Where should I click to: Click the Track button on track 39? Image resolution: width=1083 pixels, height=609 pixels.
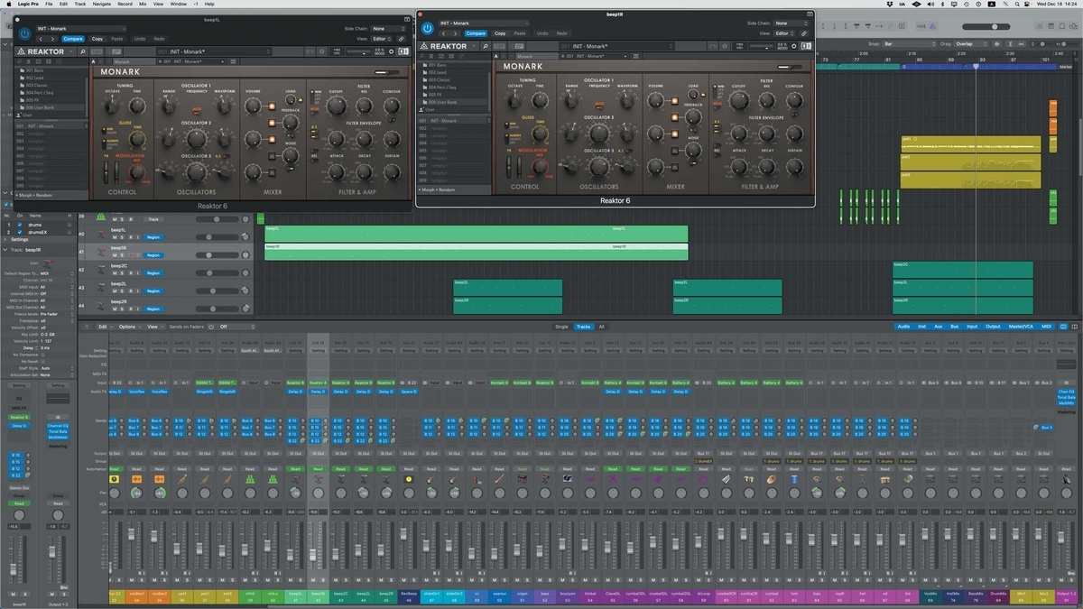click(153, 219)
